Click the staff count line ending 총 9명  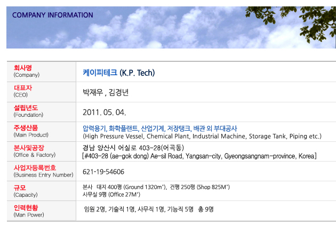coord(149,209)
